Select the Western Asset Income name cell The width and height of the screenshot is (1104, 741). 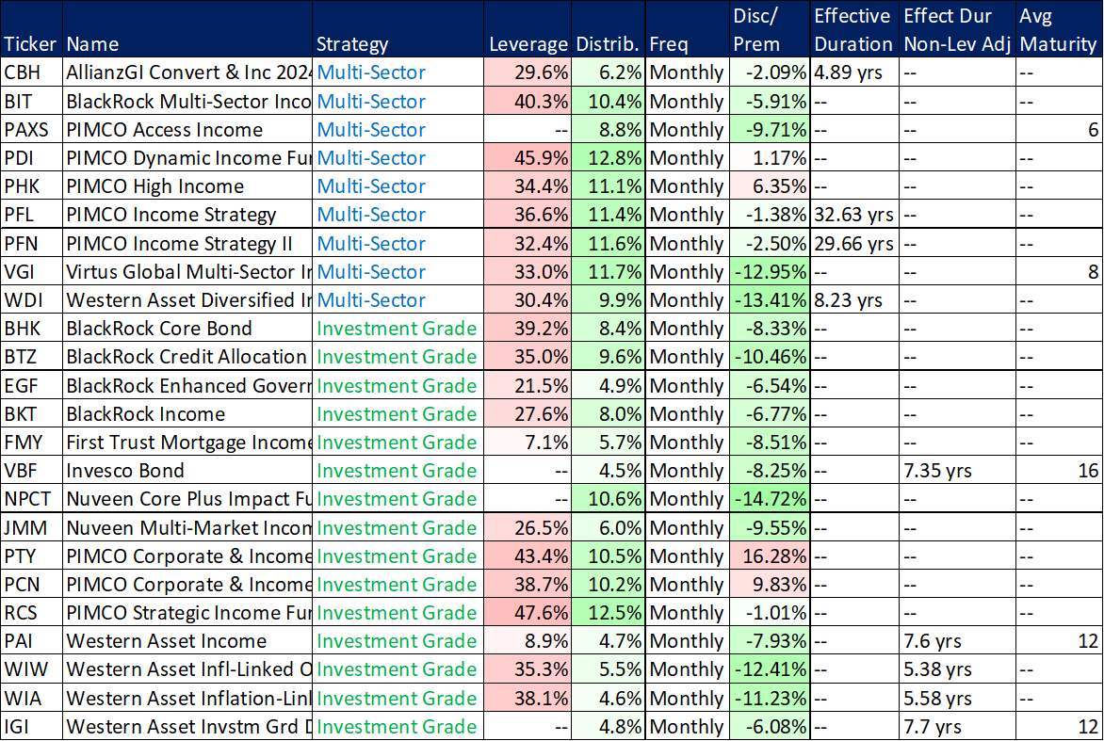pyautogui.click(x=187, y=641)
